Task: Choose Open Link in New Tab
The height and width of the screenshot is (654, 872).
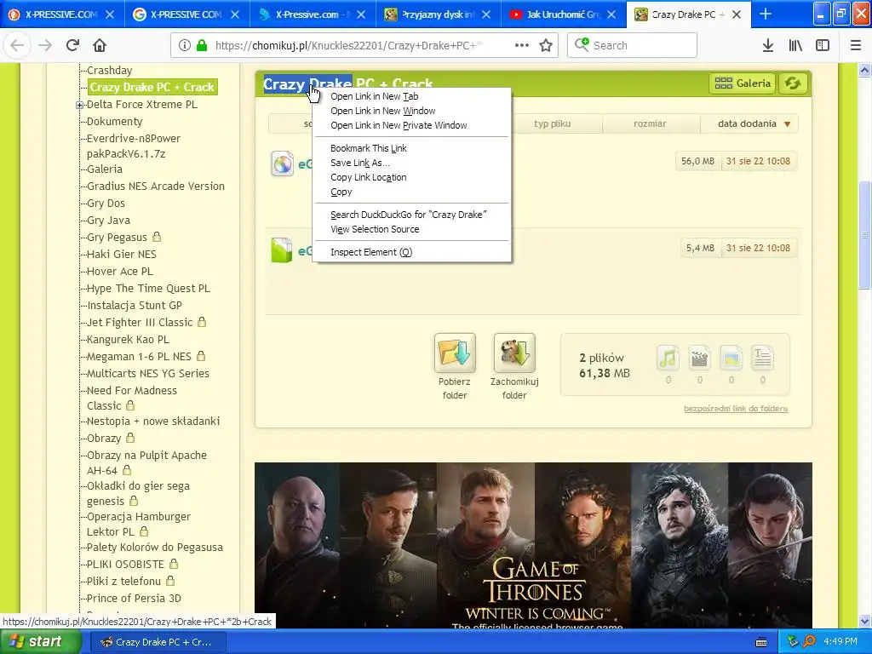Action: coord(412,96)
